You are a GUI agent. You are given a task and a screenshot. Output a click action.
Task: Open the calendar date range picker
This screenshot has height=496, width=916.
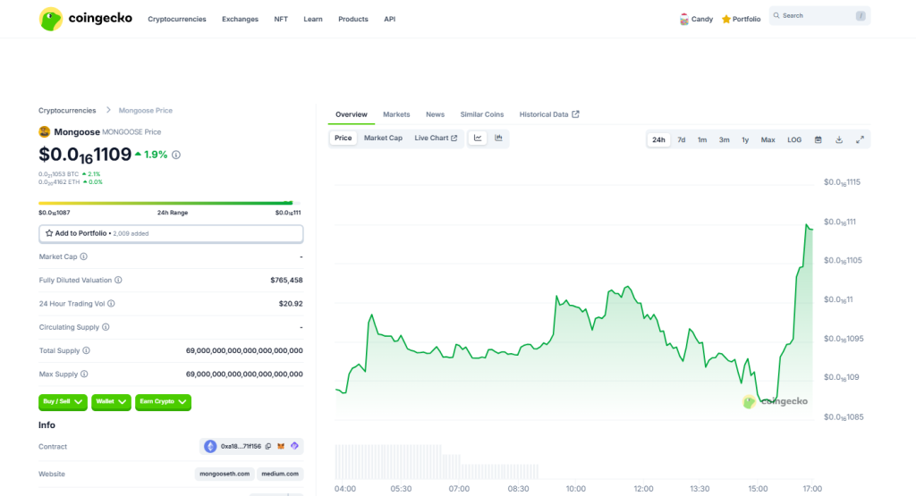pos(818,140)
